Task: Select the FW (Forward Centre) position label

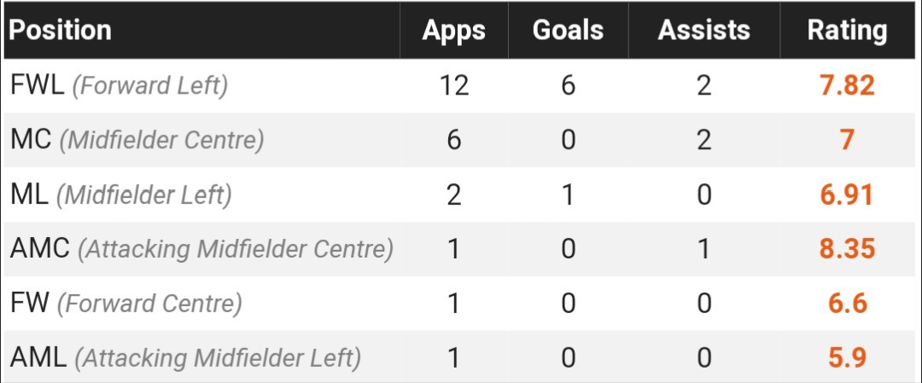Action: tap(125, 303)
